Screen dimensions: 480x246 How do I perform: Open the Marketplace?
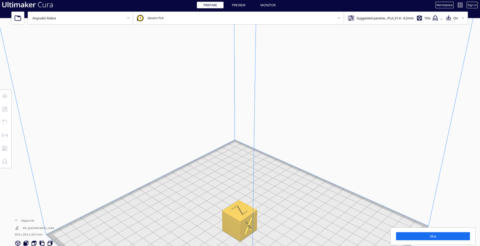(444, 5)
